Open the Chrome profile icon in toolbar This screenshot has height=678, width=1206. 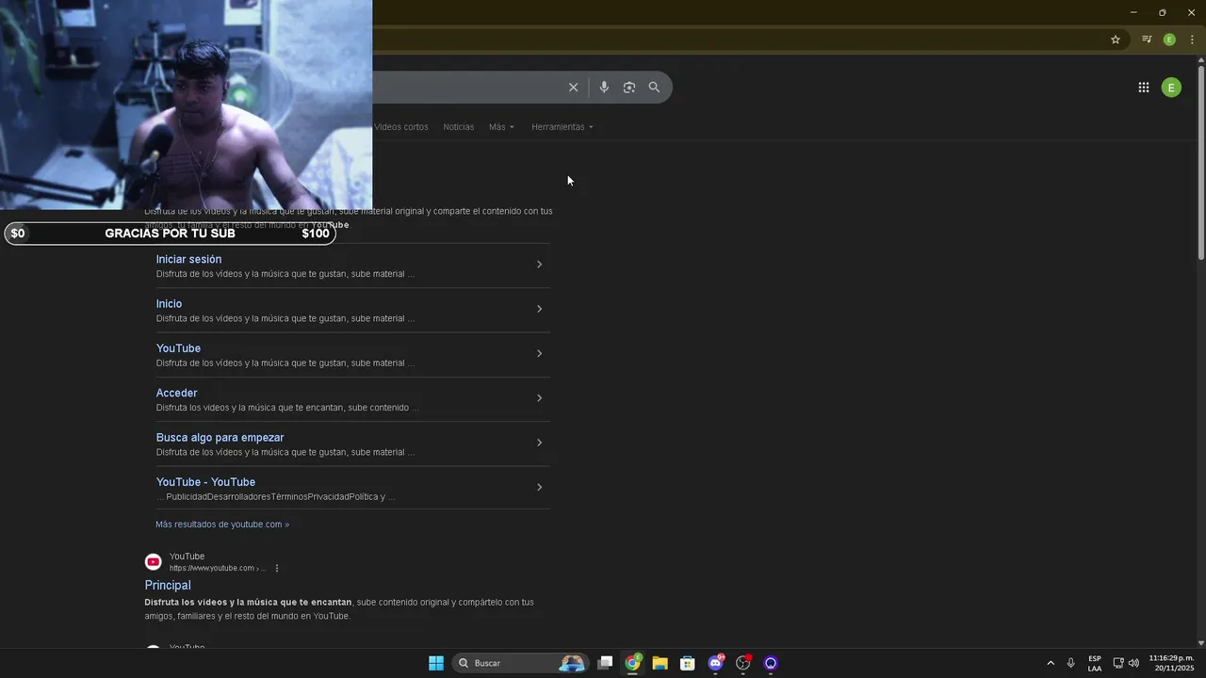click(x=1169, y=40)
